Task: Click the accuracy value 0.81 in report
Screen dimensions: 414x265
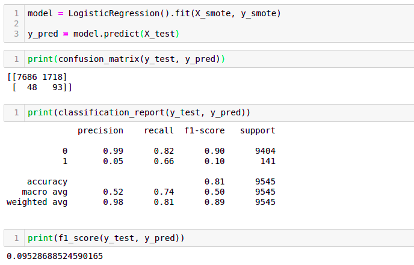Action: [x=214, y=181]
